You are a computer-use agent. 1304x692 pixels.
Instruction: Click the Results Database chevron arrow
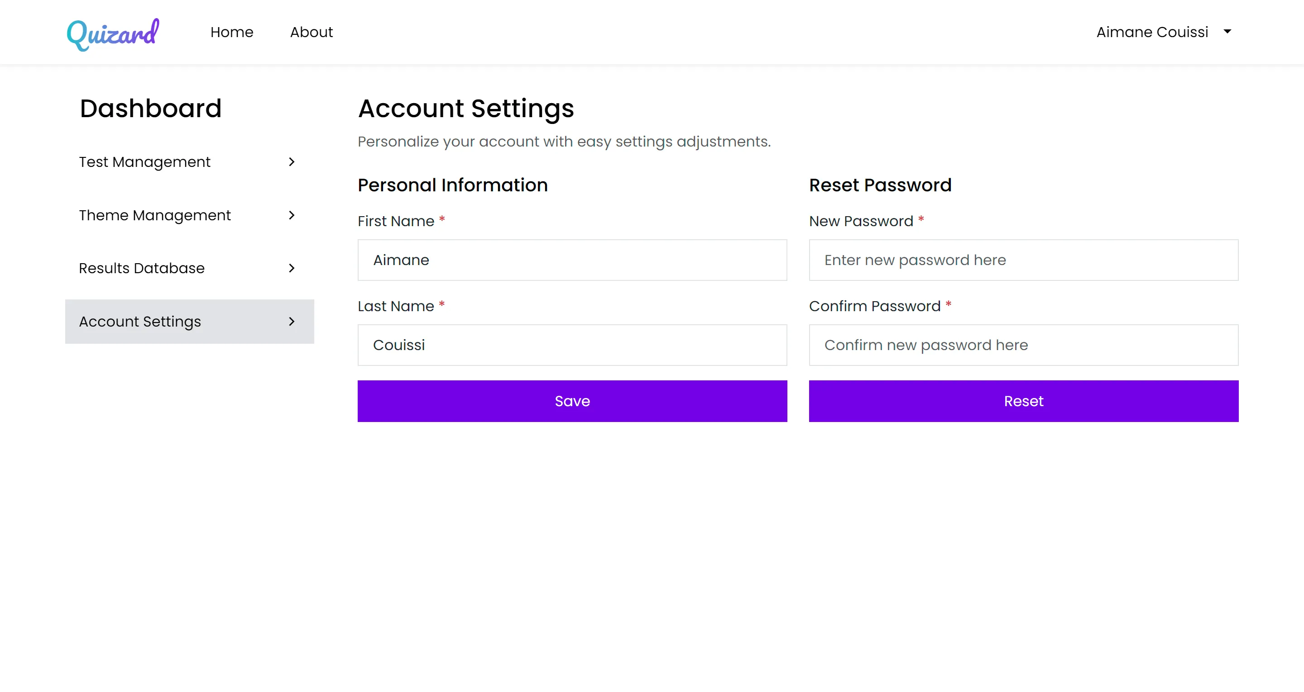pyautogui.click(x=292, y=268)
